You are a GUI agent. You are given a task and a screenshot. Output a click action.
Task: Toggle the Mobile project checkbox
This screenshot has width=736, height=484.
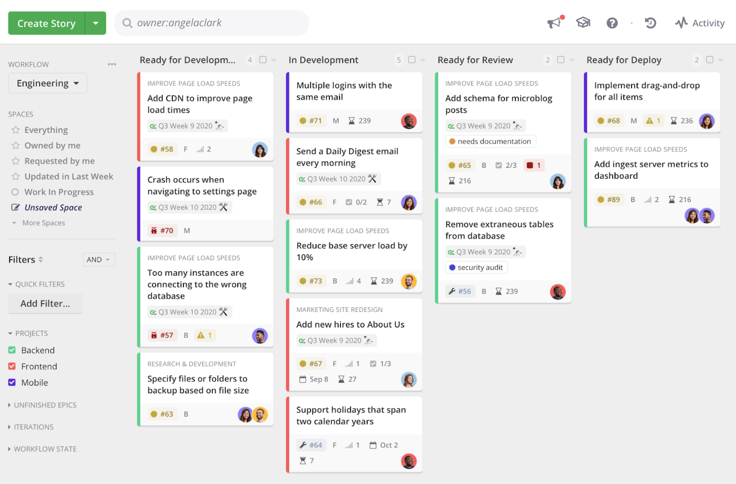click(12, 382)
